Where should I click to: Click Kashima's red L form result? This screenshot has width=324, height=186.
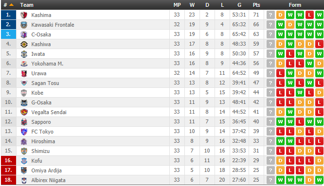pyautogui.click(x=309, y=15)
